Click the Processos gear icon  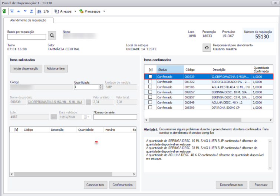click(81, 11)
